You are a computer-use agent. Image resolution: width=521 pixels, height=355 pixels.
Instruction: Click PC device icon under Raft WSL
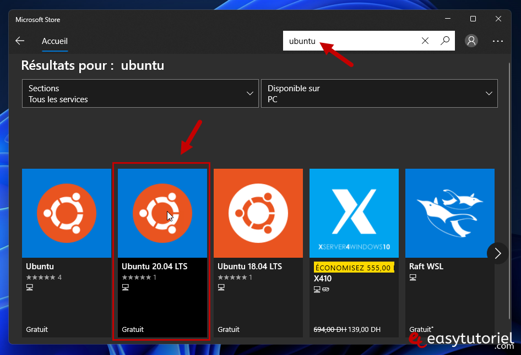pyautogui.click(x=413, y=277)
